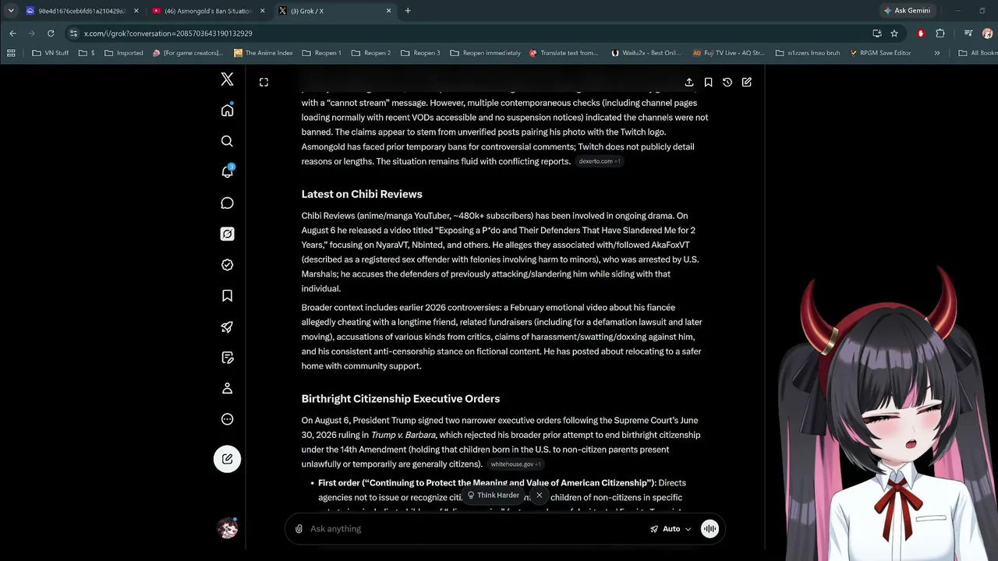The height and width of the screenshot is (561, 998).
Task: Open browser profile avatar
Action: click(x=987, y=34)
